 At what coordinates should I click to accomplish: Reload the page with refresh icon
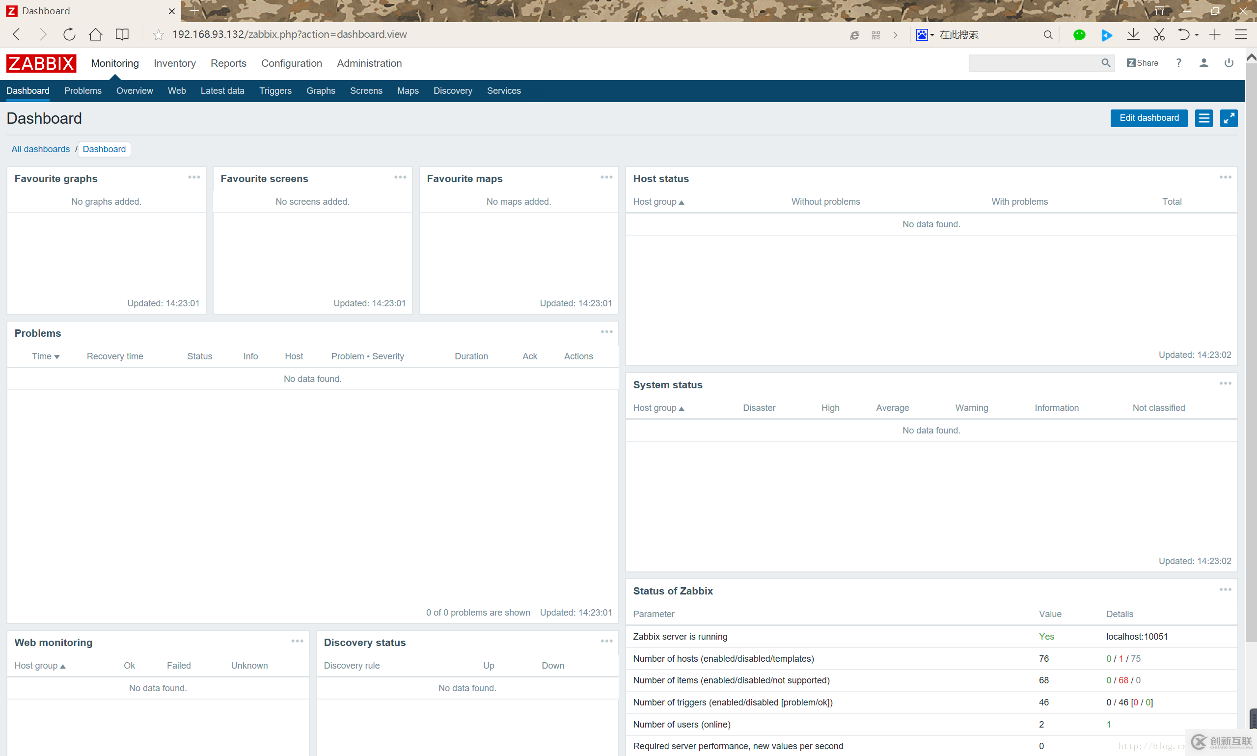click(x=69, y=34)
